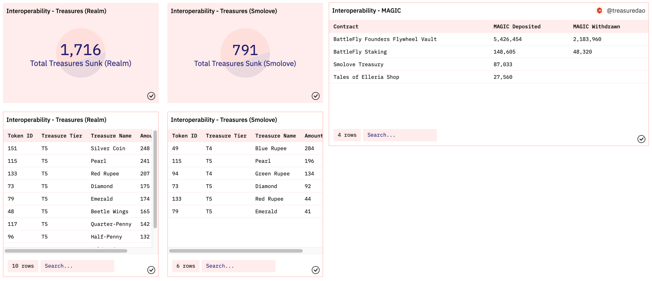This screenshot has height=281, width=652.
Task: Click 'Green Rupee' in Smolove treasures table
Action: [x=272, y=173]
